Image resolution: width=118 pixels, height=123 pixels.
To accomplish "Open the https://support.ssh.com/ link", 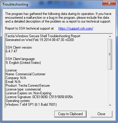I will (x=76, y=28).
